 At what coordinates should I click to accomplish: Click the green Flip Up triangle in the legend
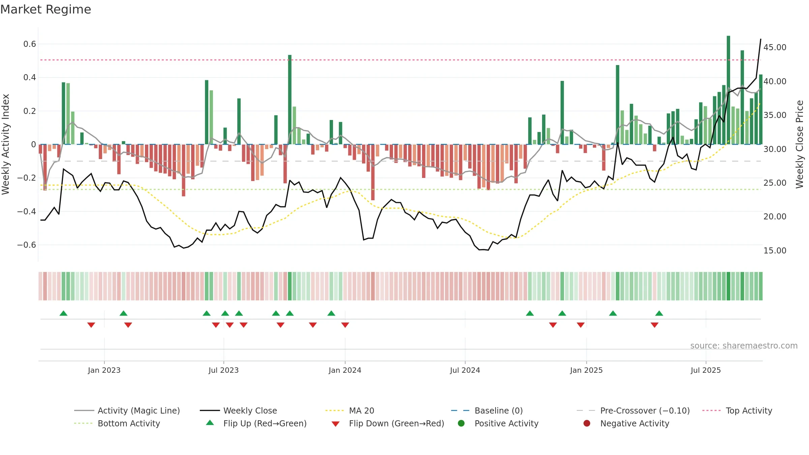tap(210, 423)
